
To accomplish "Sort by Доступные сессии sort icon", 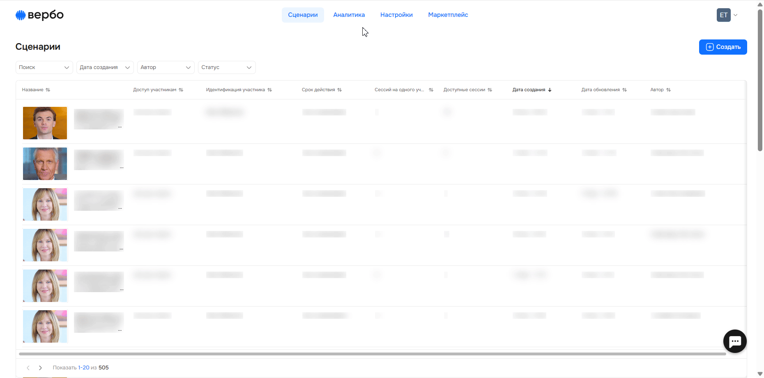I will click(490, 90).
